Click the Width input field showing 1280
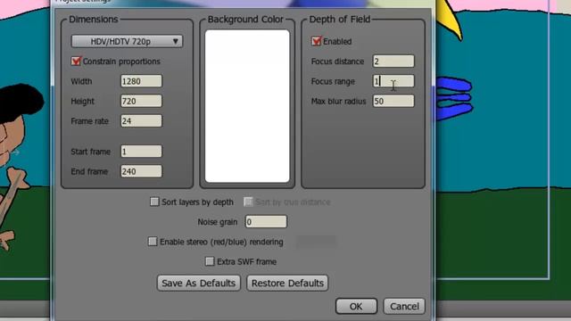The height and width of the screenshot is (321, 571). click(x=141, y=81)
